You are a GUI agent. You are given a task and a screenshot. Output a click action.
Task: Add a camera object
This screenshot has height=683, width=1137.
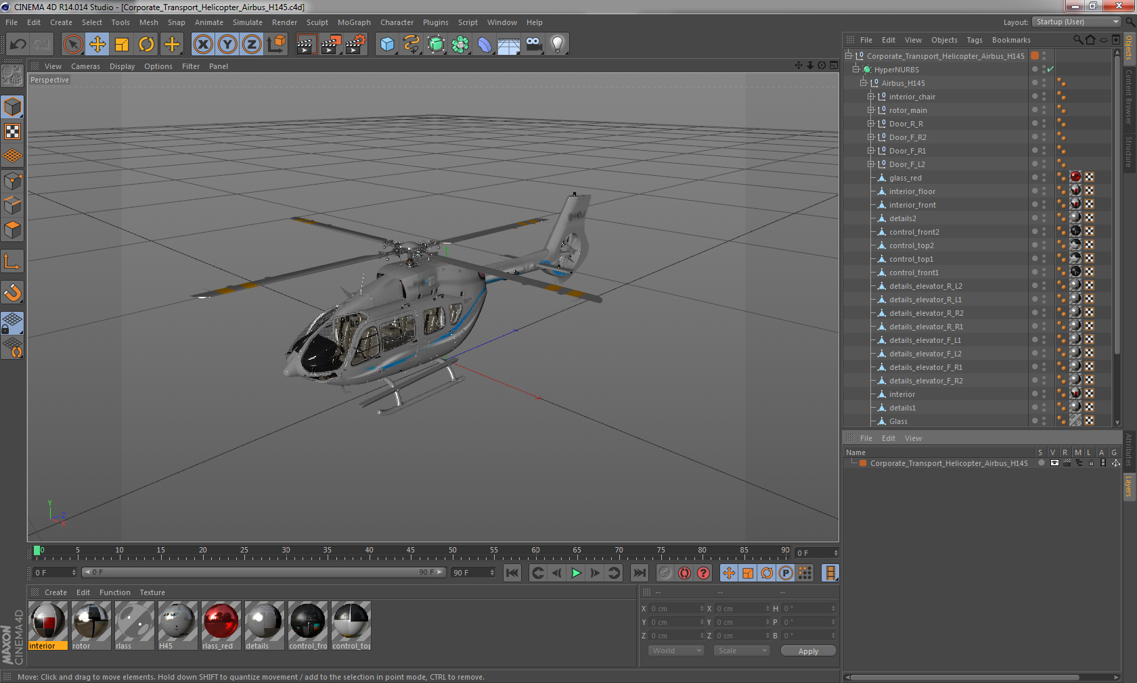coord(533,45)
